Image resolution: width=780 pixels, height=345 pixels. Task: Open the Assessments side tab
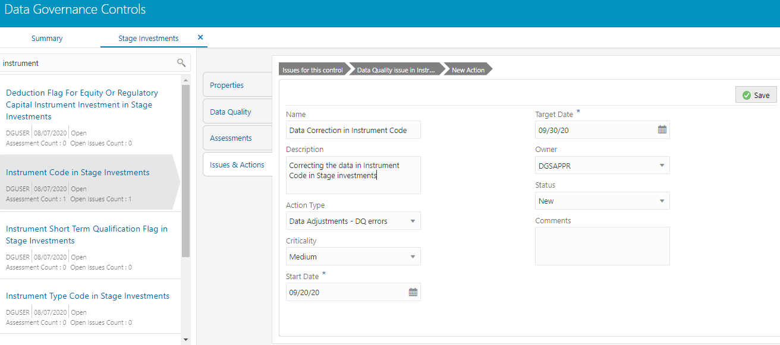(x=237, y=138)
